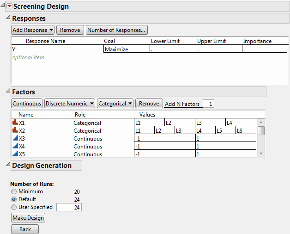Click the User Specified runs input field
The width and height of the screenshot is (290, 234).
(69, 208)
